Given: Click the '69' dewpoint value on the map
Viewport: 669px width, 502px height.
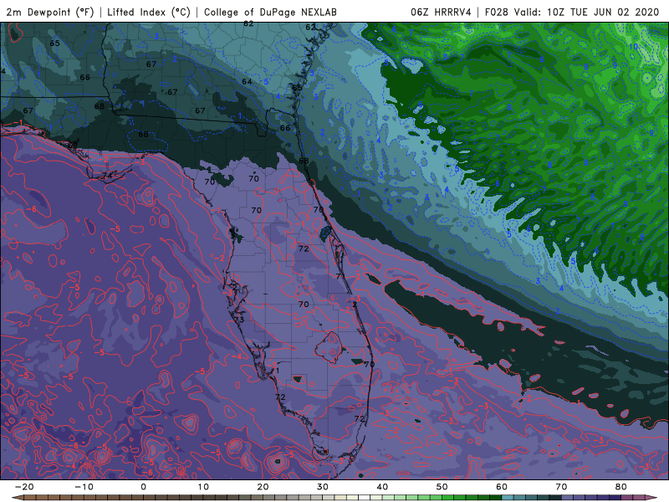Looking at the screenshot, I should pos(73,145).
